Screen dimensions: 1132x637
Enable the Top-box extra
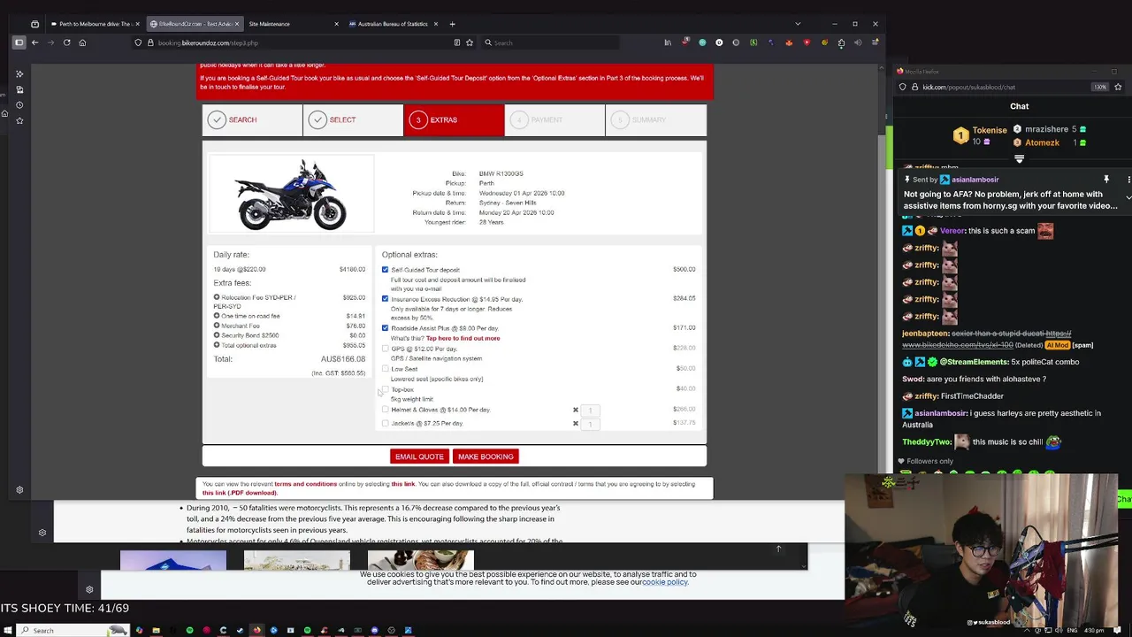click(385, 389)
